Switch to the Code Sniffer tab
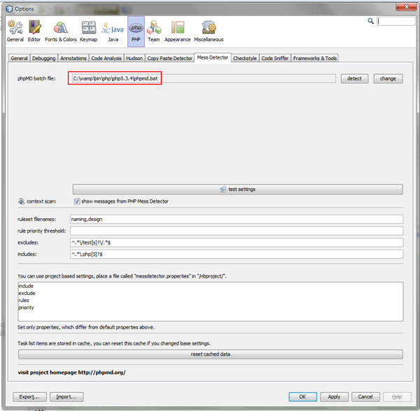The height and width of the screenshot is (411, 420). click(275, 58)
